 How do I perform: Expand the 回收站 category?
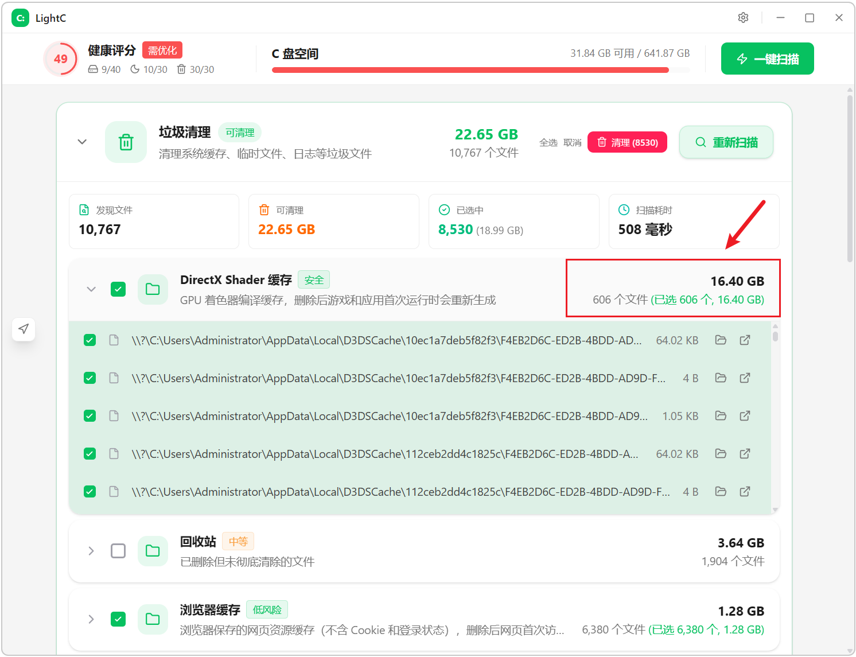pyautogui.click(x=91, y=551)
